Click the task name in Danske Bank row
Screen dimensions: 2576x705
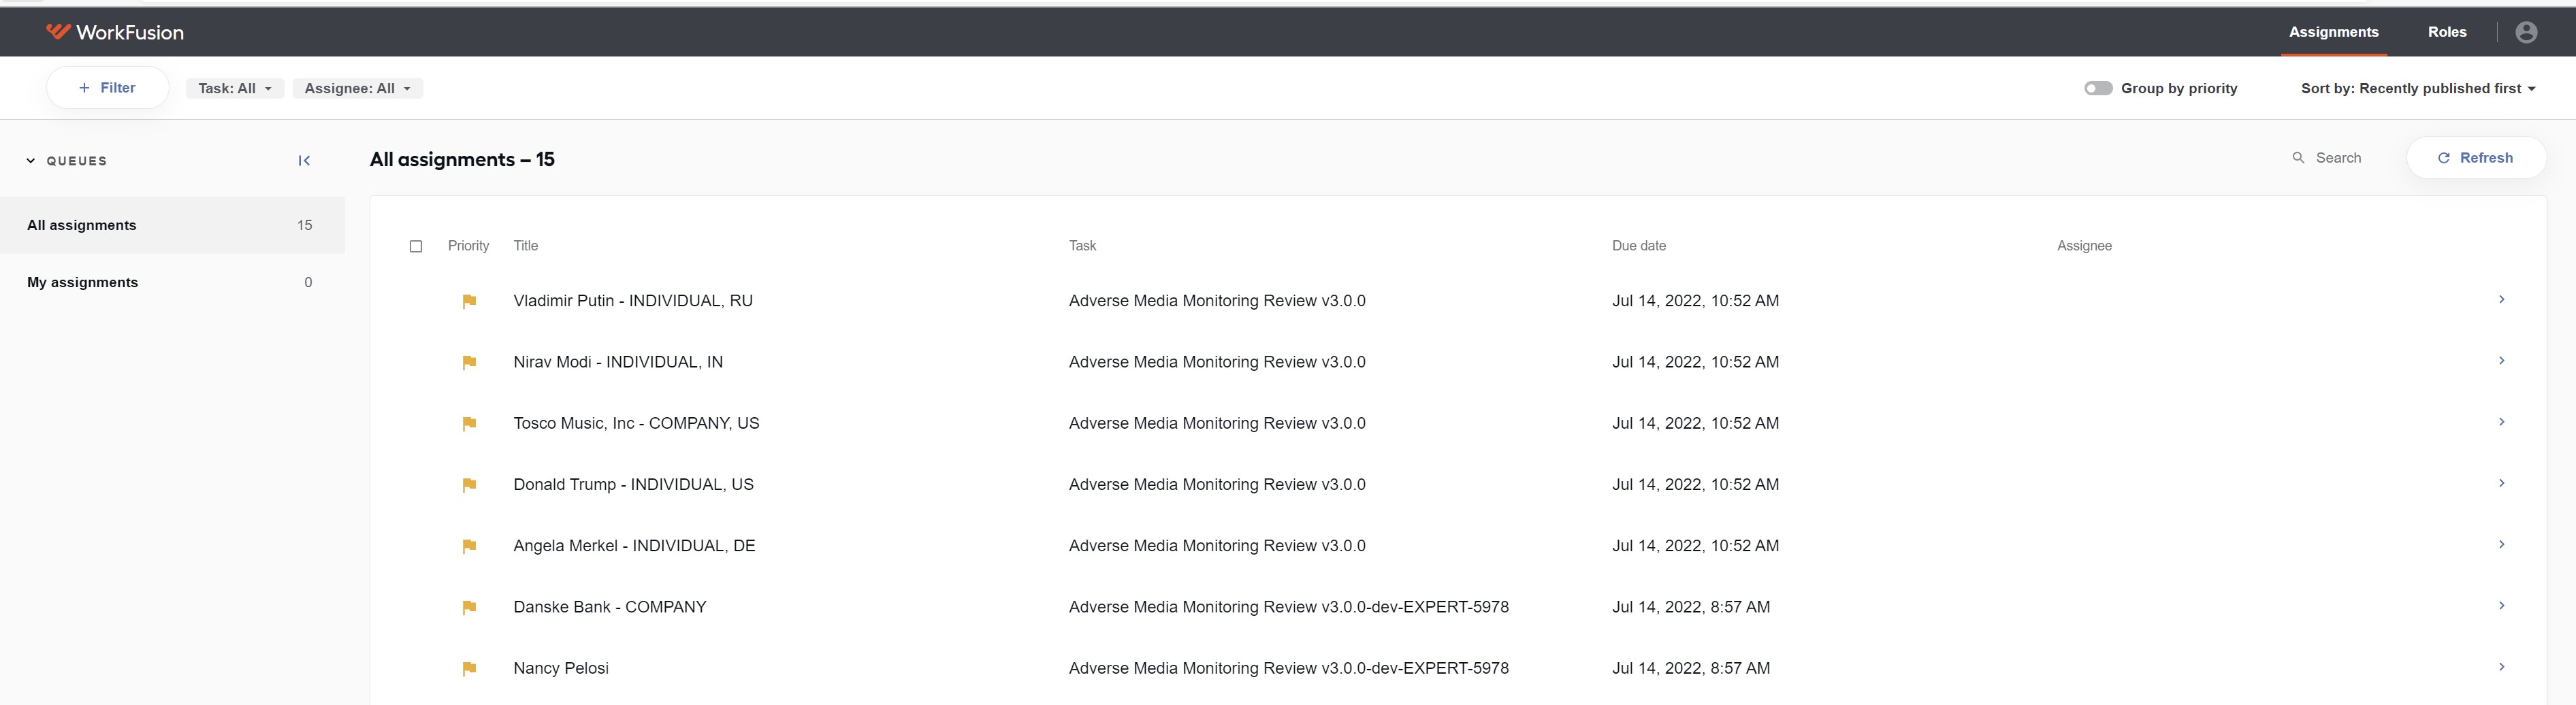1288,607
